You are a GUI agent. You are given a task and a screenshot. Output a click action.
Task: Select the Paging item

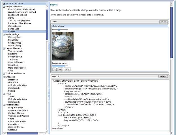[11, 91]
